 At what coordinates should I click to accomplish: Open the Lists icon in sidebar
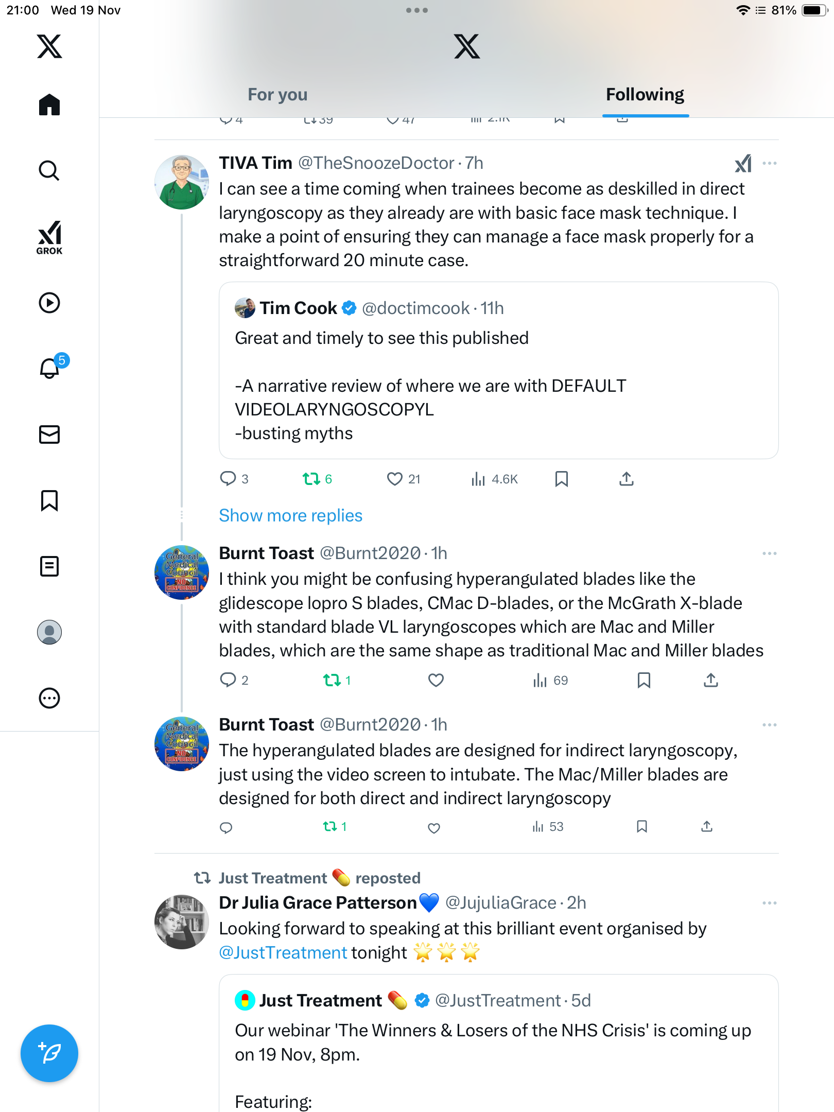[49, 566]
